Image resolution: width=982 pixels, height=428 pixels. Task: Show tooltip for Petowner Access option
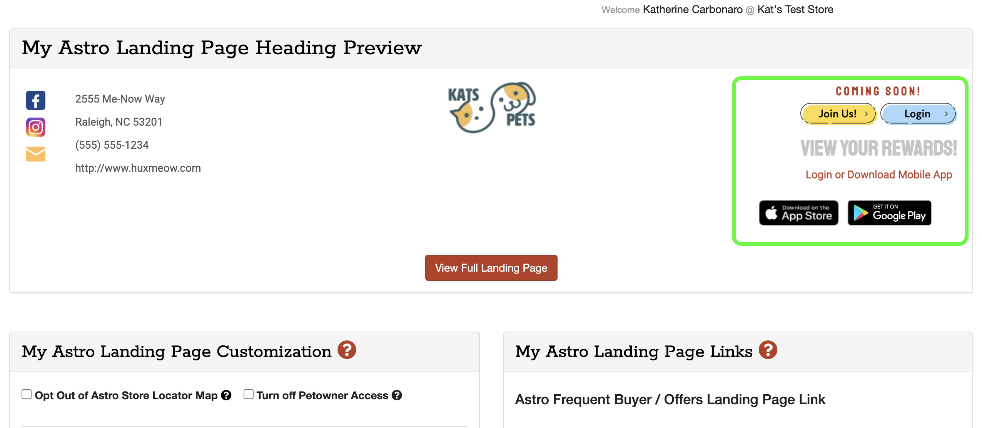pos(397,395)
